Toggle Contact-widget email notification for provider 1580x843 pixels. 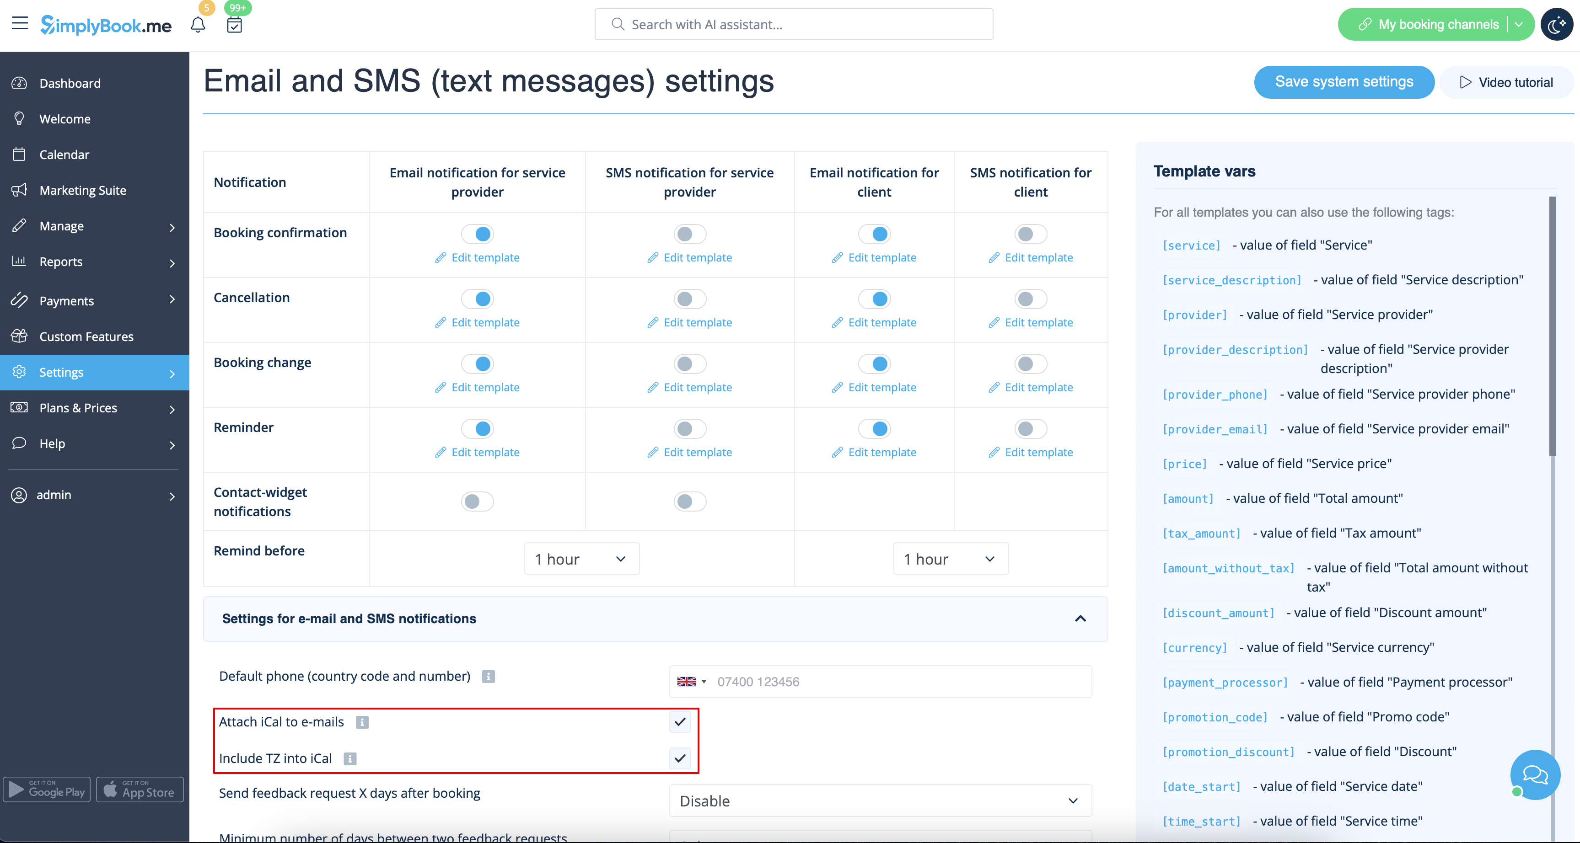click(x=477, y=502)
